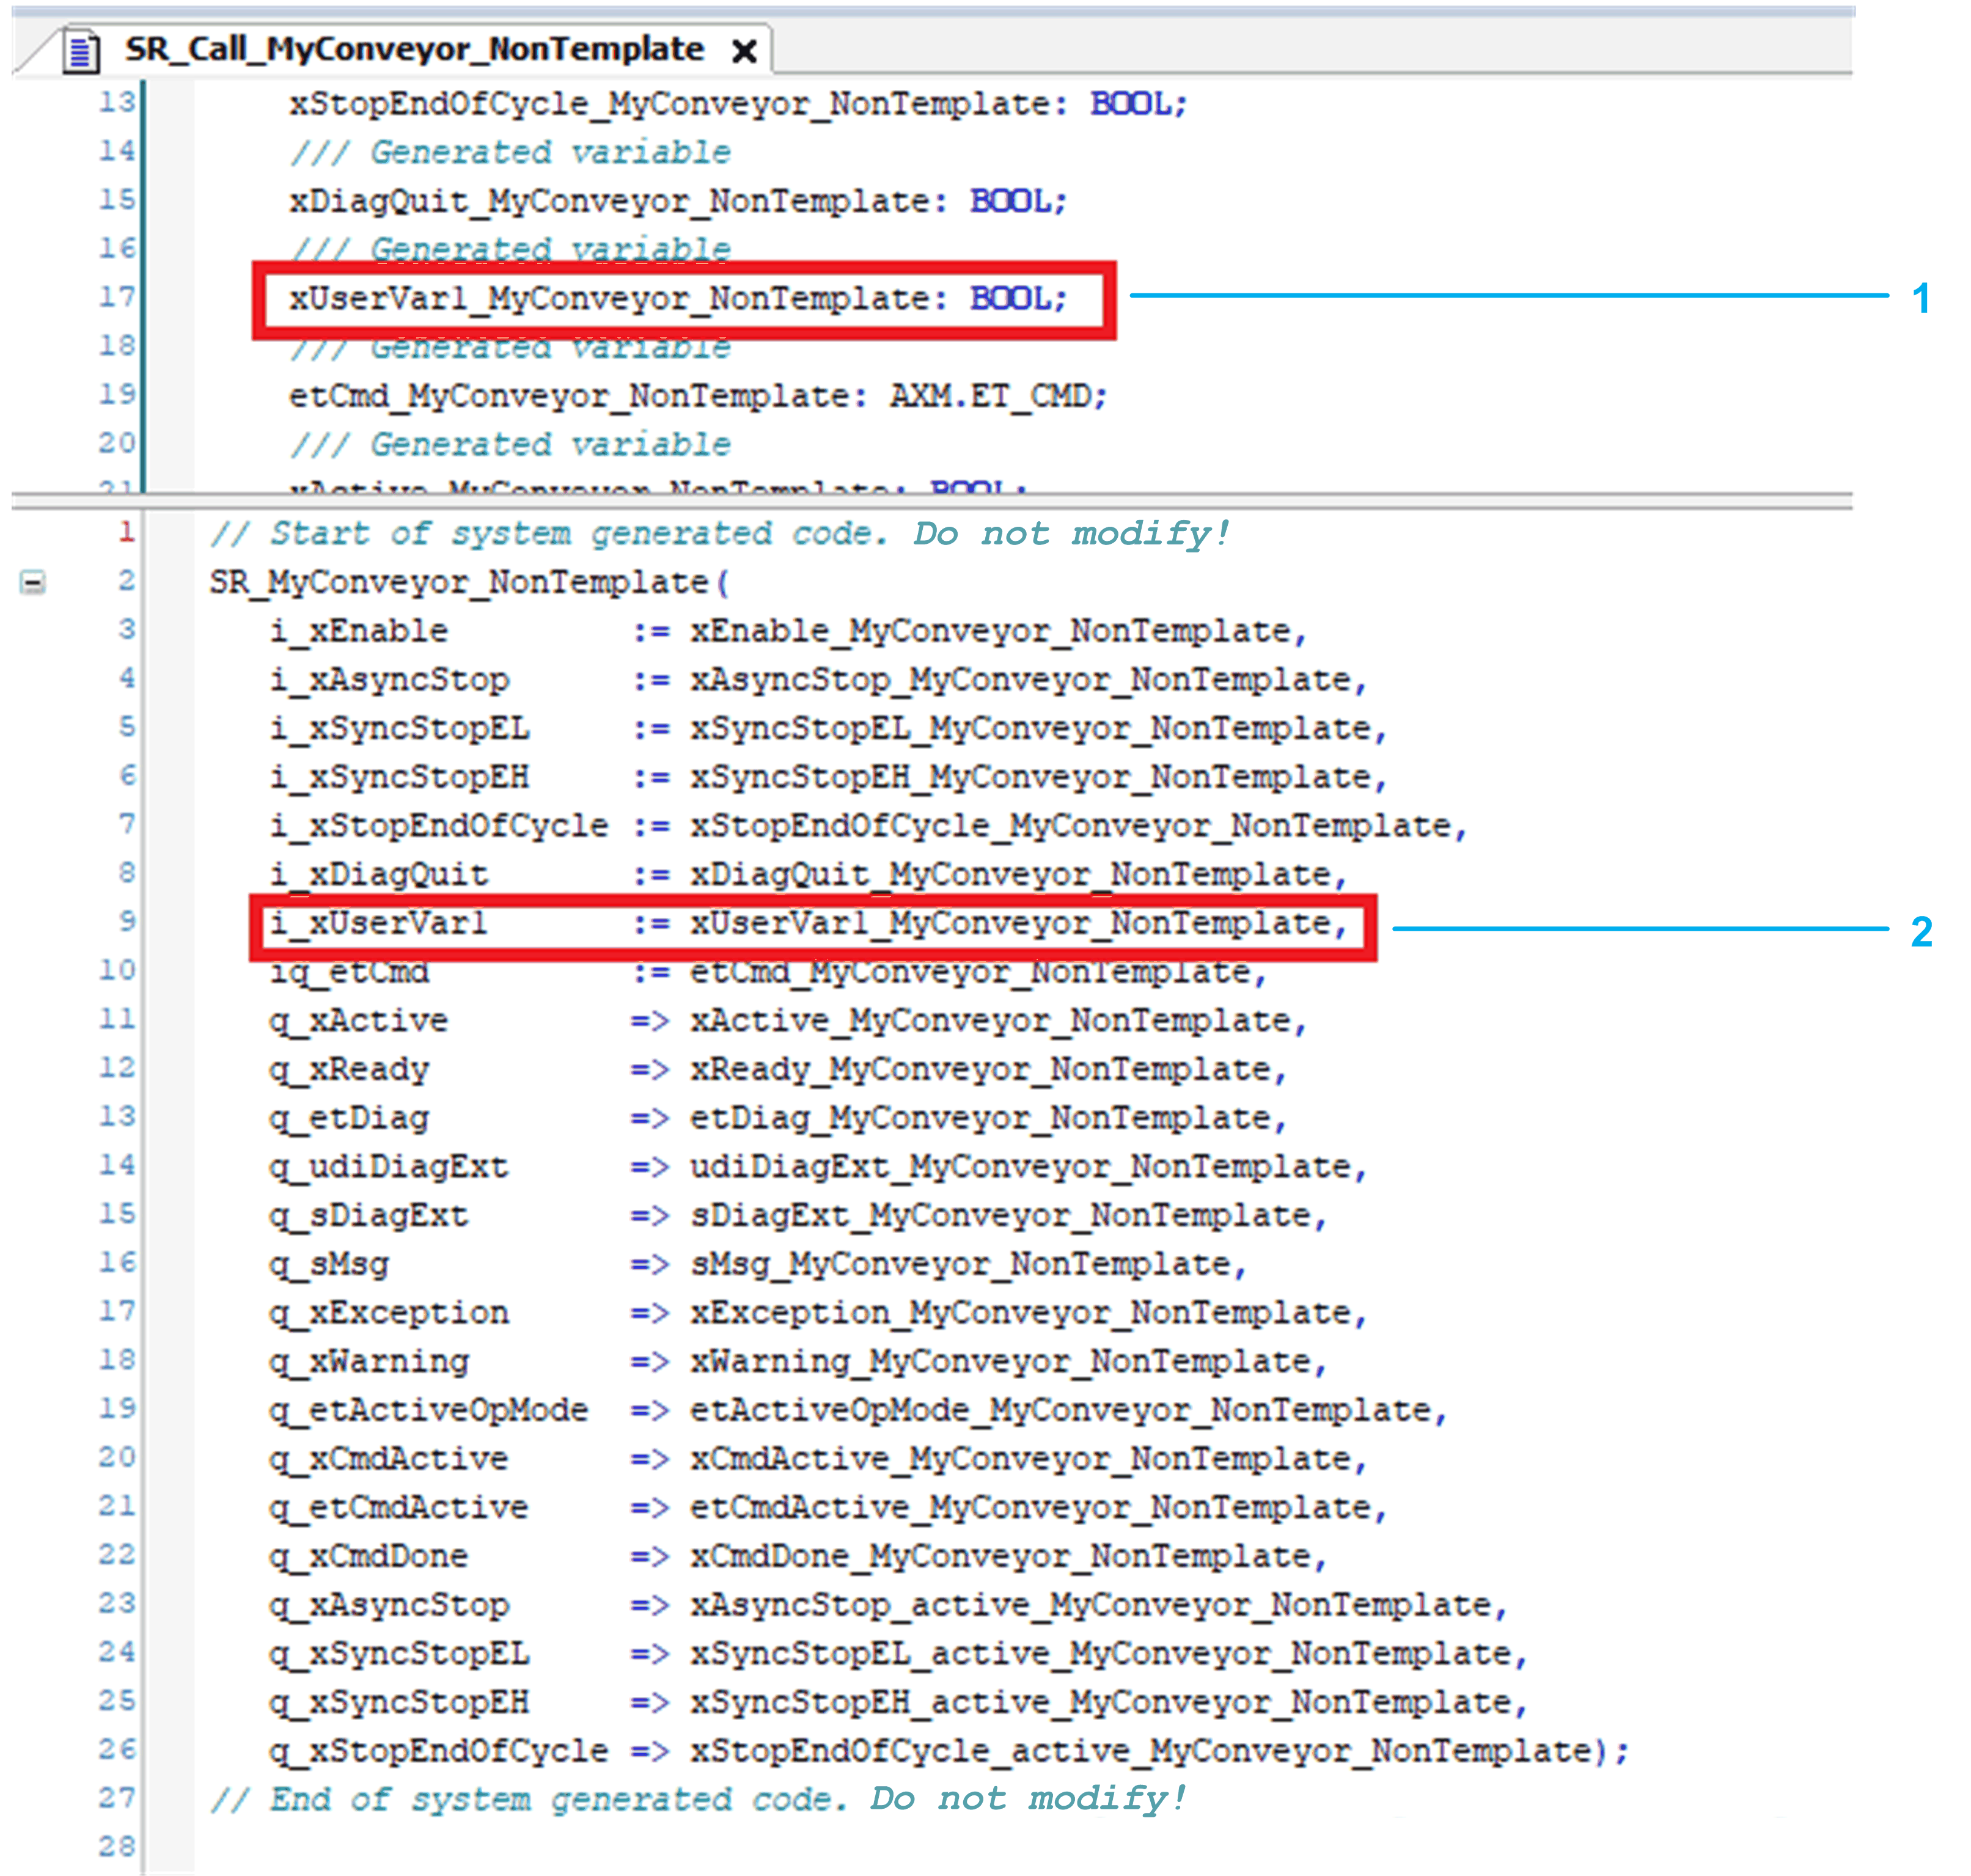Viewport: 1971px width, 1876px height.
Task: Click the 'Start of system generated code' comment
Action: tap(720, 533)
